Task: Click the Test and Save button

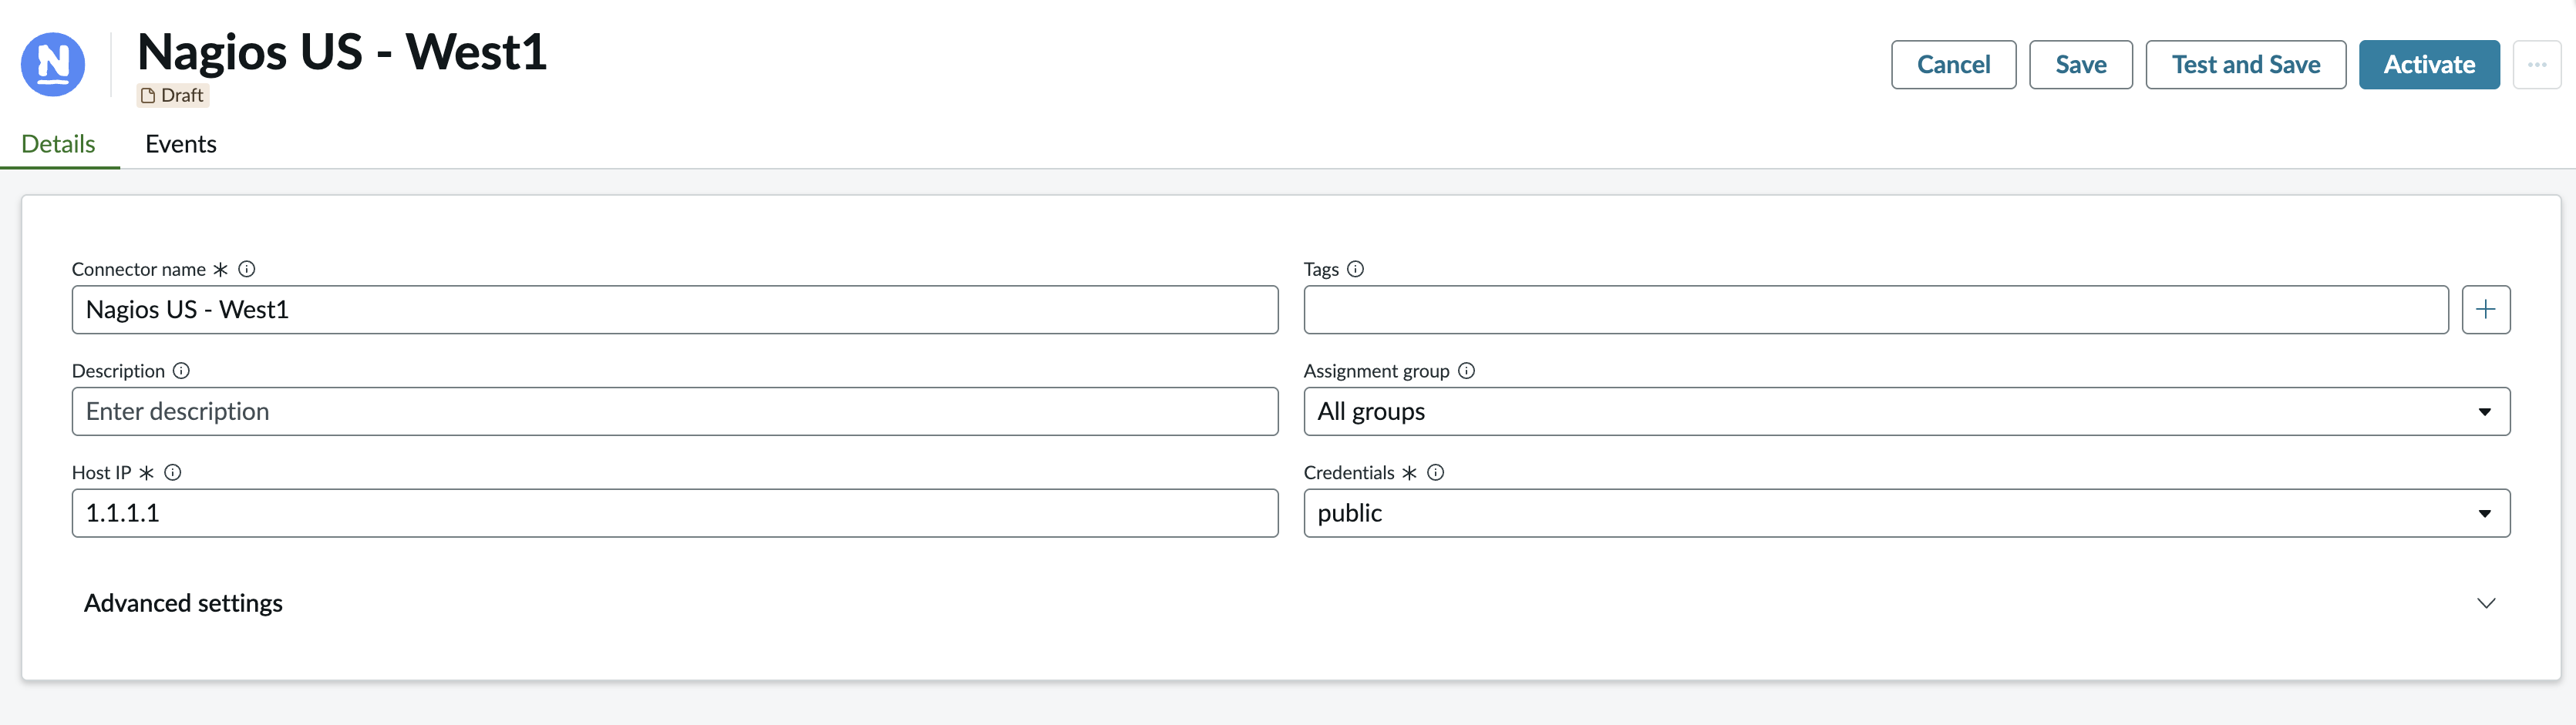Action: 2245,65
